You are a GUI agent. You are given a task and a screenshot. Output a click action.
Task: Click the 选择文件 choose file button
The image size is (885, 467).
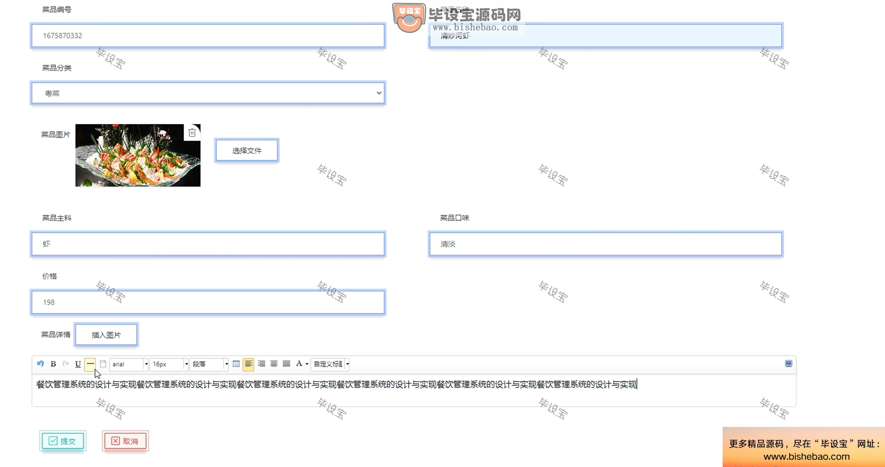(x=247, y=150)
